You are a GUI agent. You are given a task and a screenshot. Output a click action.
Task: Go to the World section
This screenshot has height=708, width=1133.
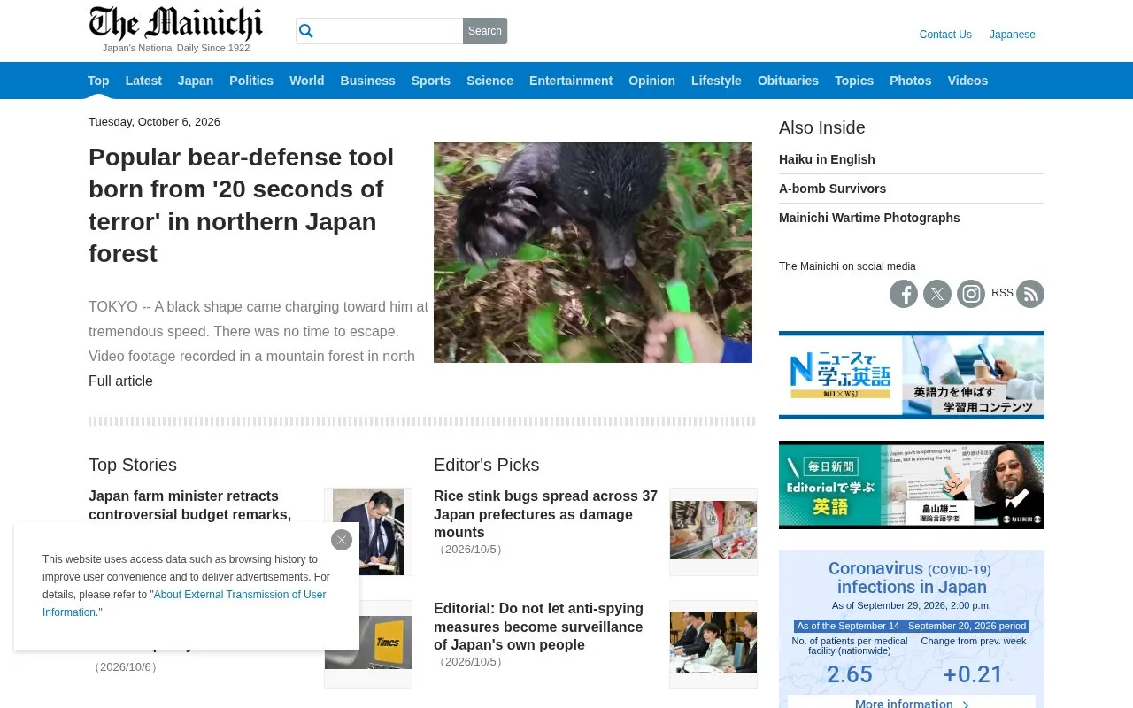pos(307,81)
